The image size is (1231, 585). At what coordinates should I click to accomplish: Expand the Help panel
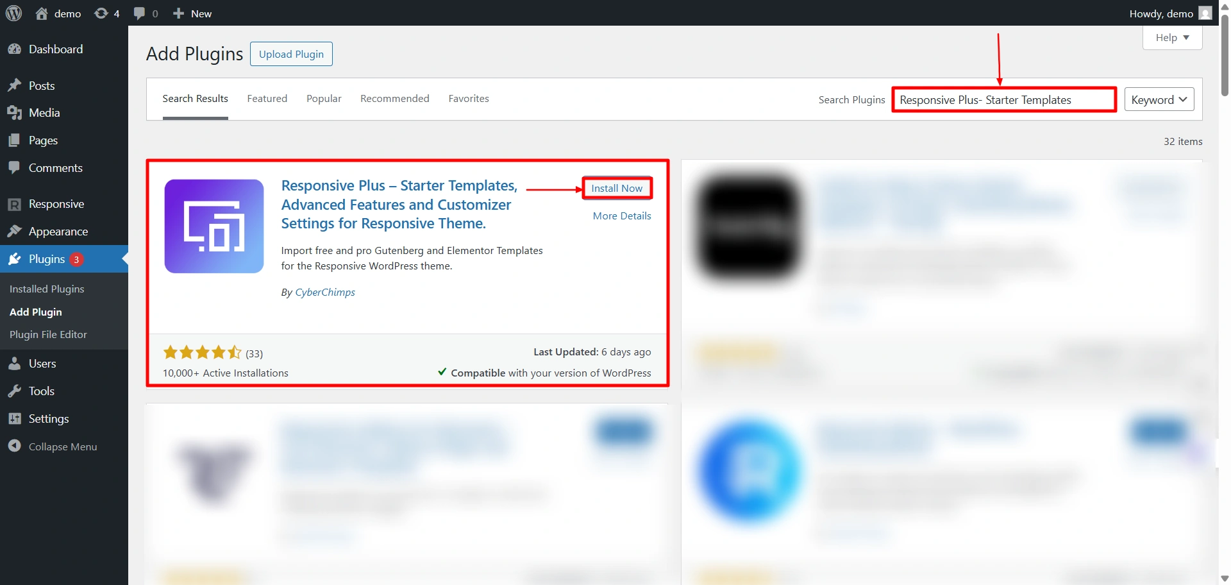point(1172,37)
